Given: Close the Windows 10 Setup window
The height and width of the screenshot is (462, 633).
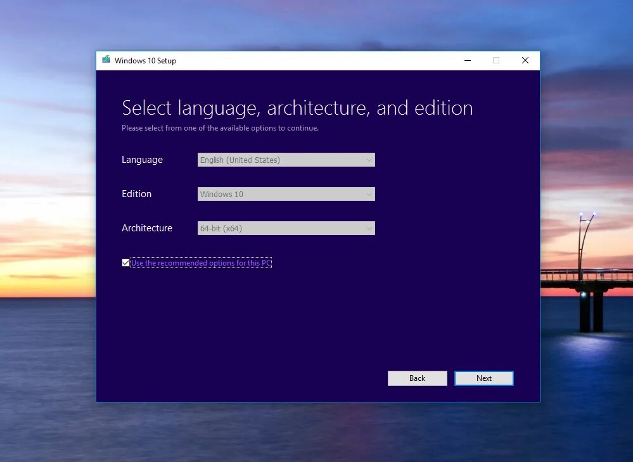Looking at the screenshot, I should 525,61.
